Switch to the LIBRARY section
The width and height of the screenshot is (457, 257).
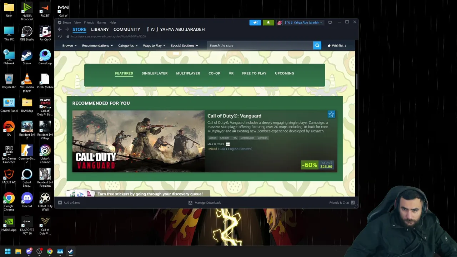[100, 29]
